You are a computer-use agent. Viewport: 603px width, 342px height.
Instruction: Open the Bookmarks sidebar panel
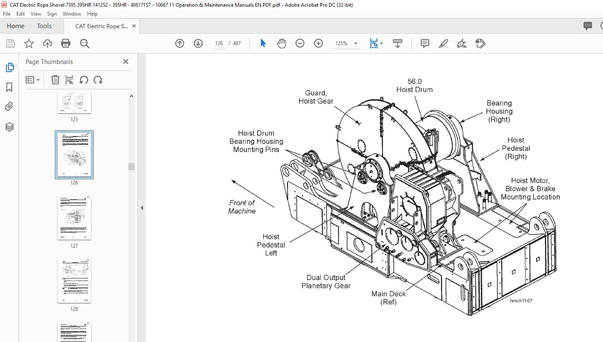click(9, 87)
